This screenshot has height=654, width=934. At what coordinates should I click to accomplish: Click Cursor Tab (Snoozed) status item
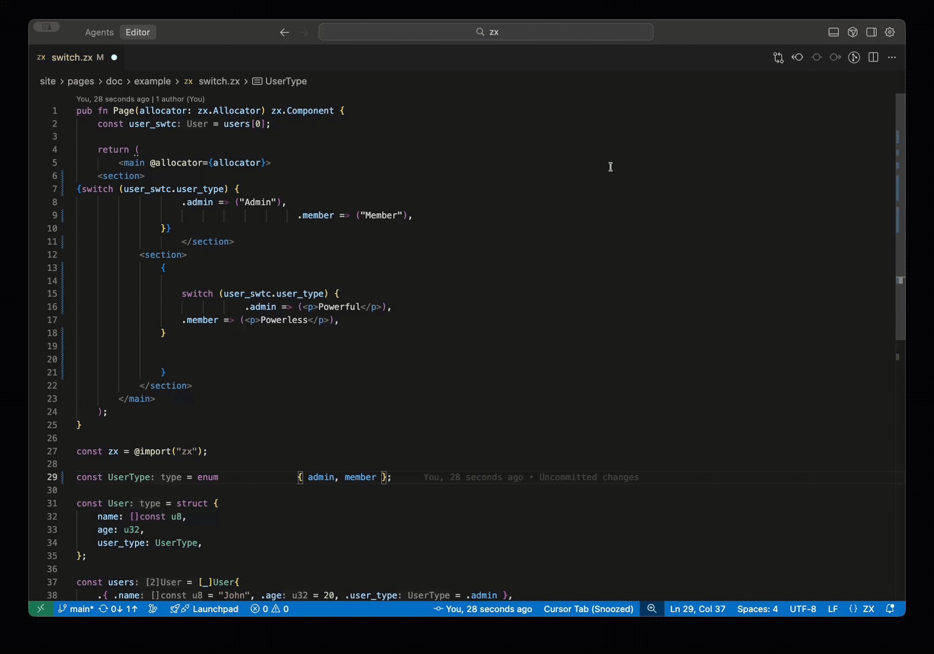588,609
